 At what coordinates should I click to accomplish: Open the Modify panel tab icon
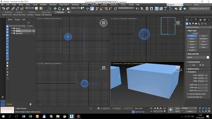(191, 20)
